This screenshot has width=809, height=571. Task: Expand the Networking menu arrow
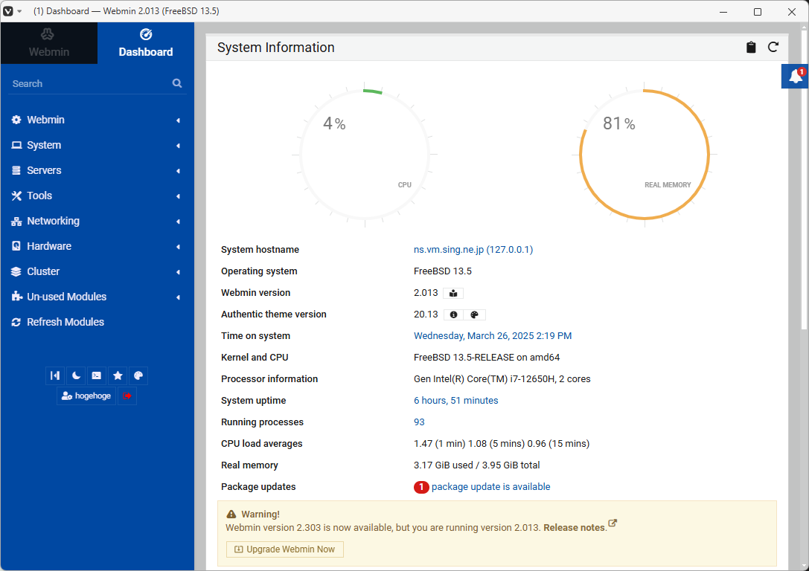pos(178,222)
